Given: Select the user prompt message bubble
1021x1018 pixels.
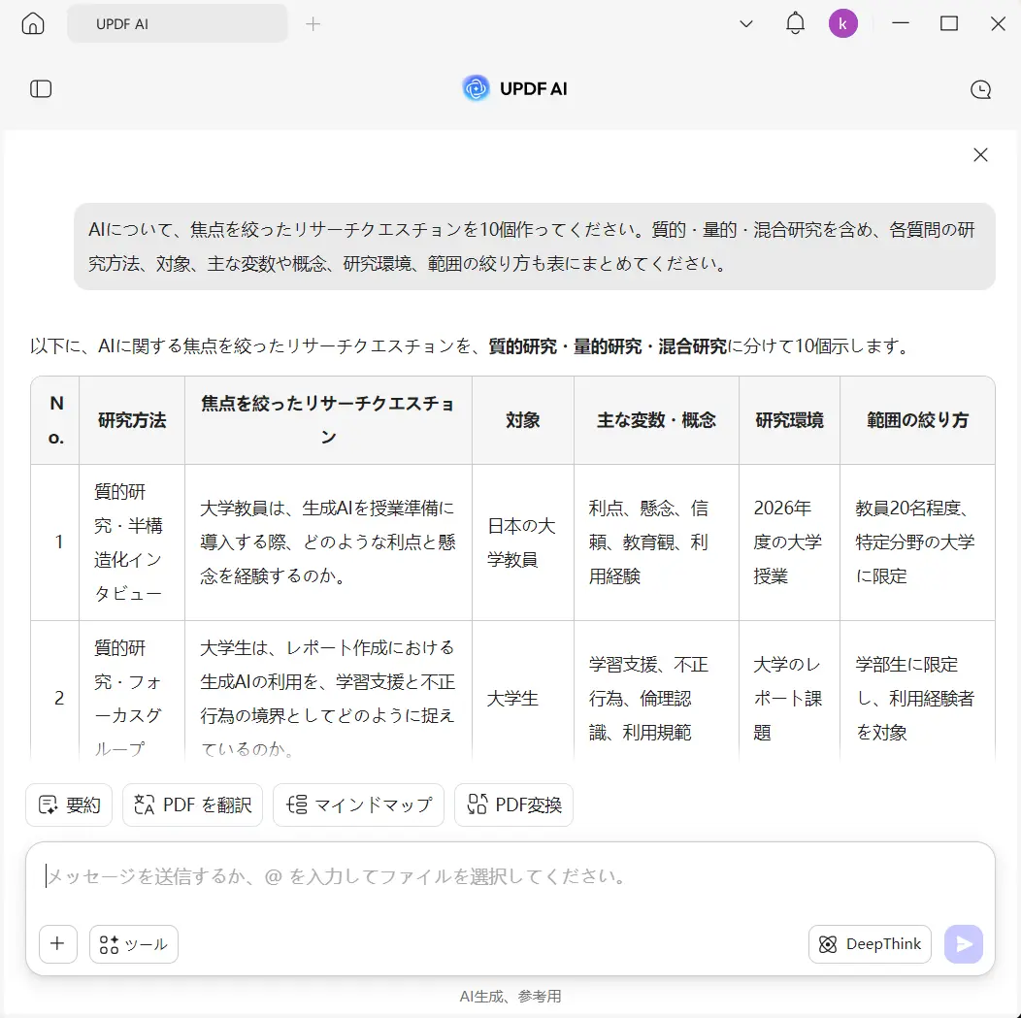Looking at the screenshot, I should [535, 246].
